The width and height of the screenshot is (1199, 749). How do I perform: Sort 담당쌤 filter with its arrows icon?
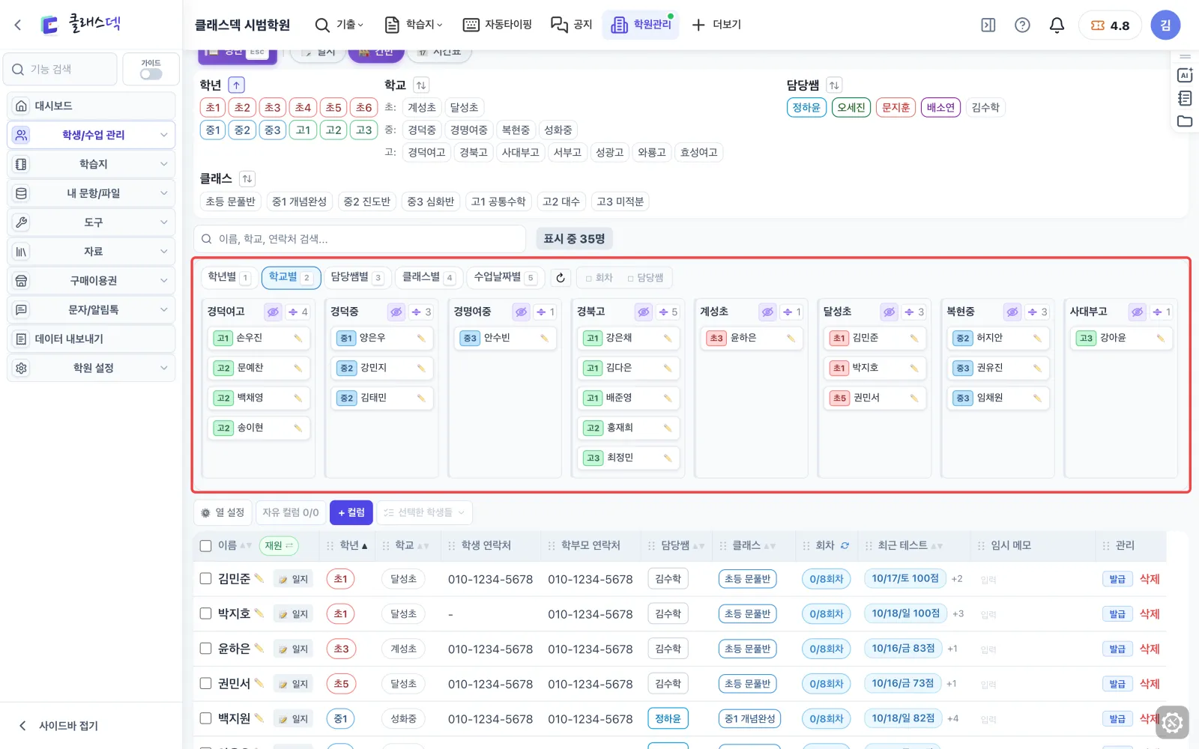pos(834,85)
